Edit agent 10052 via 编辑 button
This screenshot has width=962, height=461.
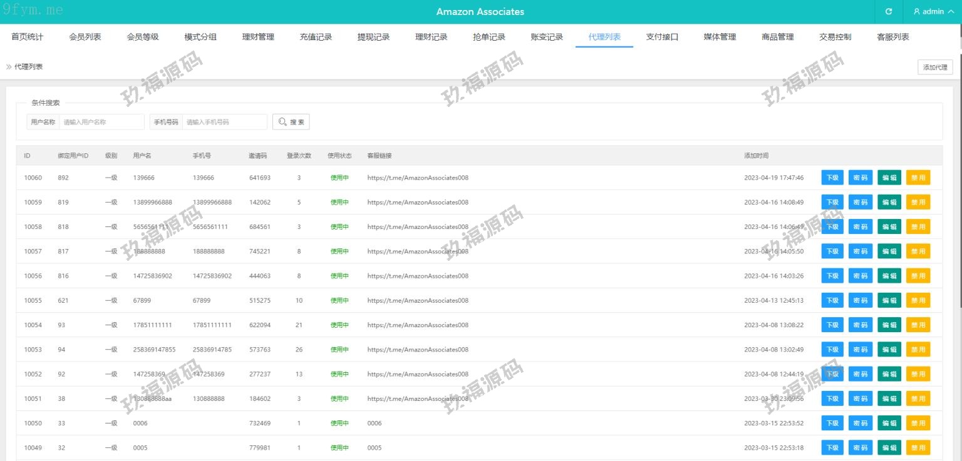pos(889,374)
